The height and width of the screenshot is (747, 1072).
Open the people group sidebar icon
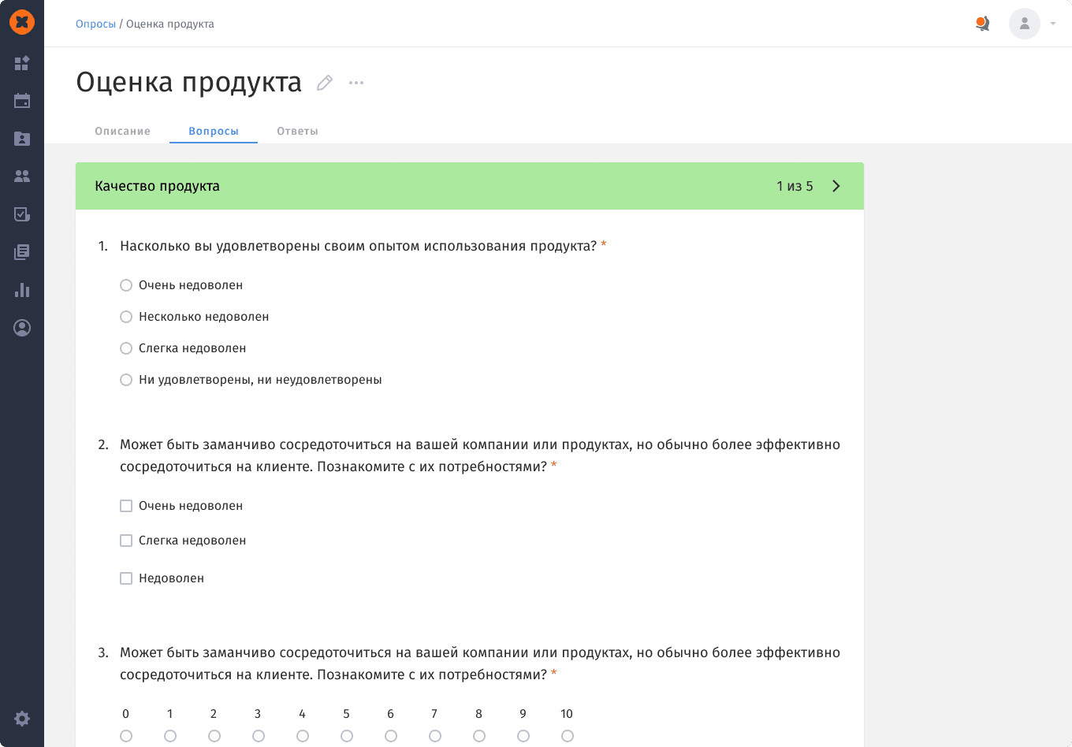click(x=22, y=177)
